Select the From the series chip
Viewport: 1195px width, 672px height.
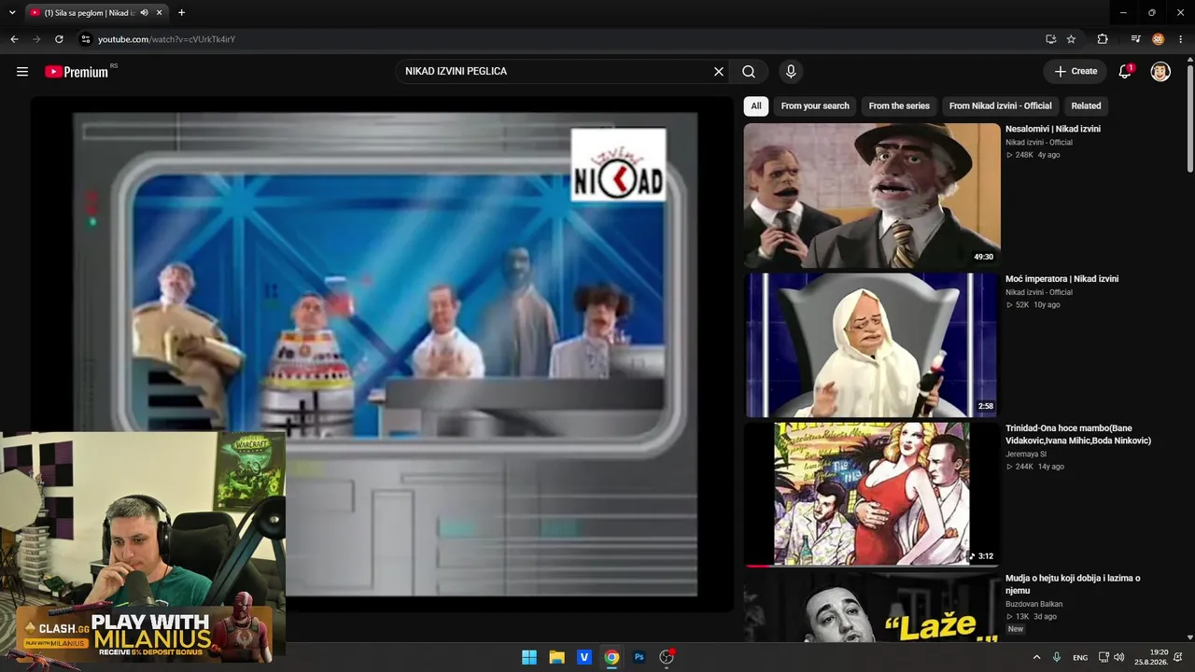click(x=899, y=106)
